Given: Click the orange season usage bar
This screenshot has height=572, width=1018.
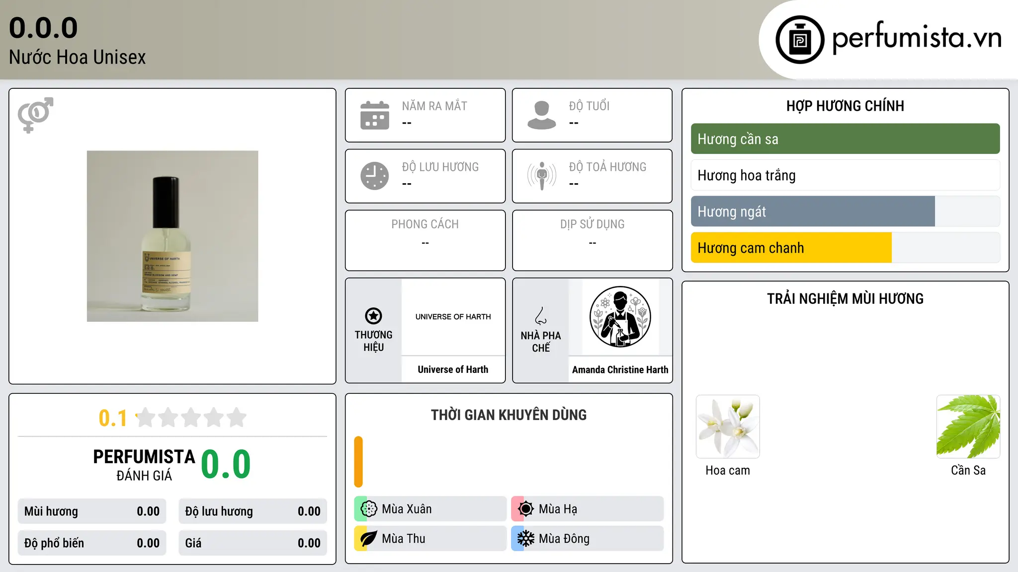Looking at the screenshot, I should pyautogui.click(x=358, y=462).
